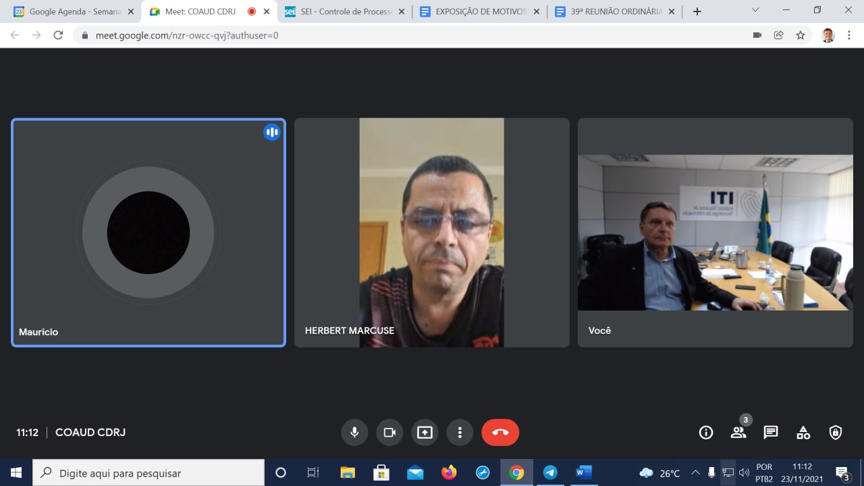This screenshot has height=486, width=864.
Task: Open Telegram from the taskbar
Action: (x=550, y=473)
